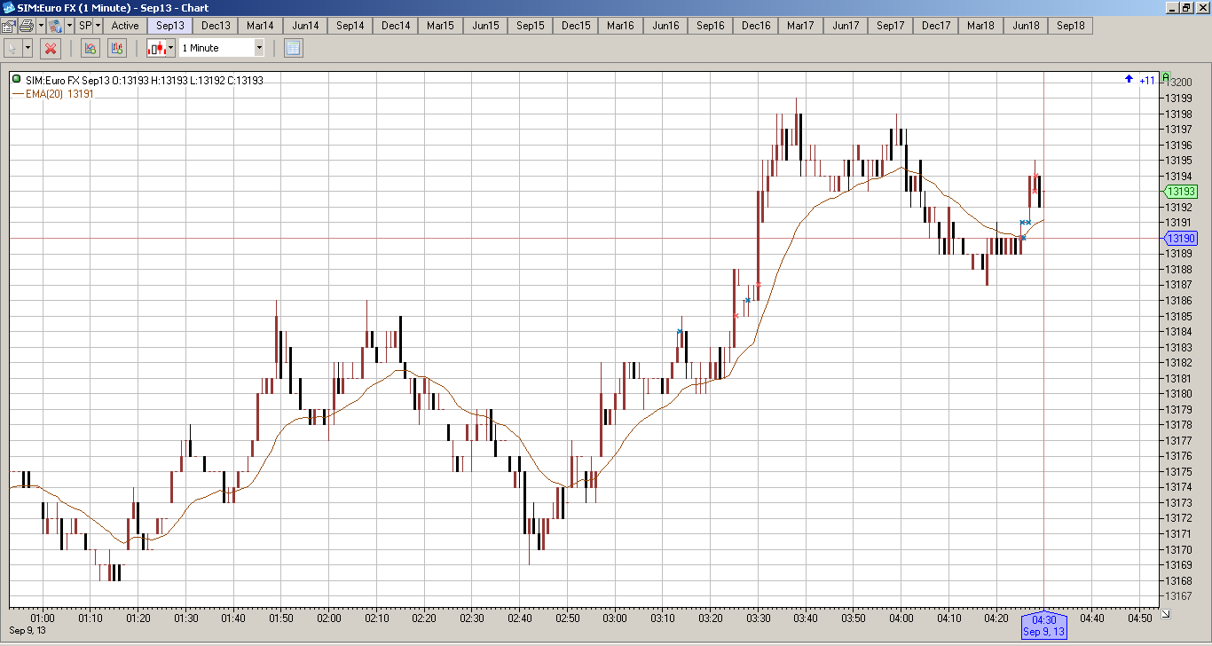Open the Sep15 contract tab
Screen dimensions: 1212x646
tap(531, 26)
